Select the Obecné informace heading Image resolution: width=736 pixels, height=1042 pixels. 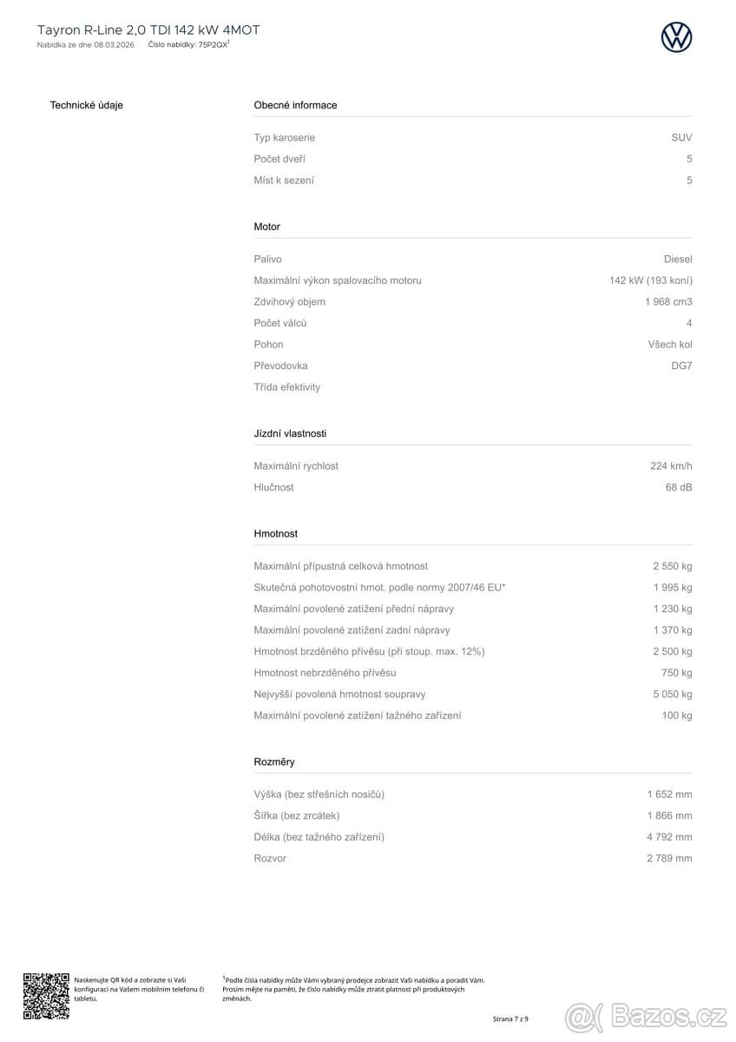point(295,105)
